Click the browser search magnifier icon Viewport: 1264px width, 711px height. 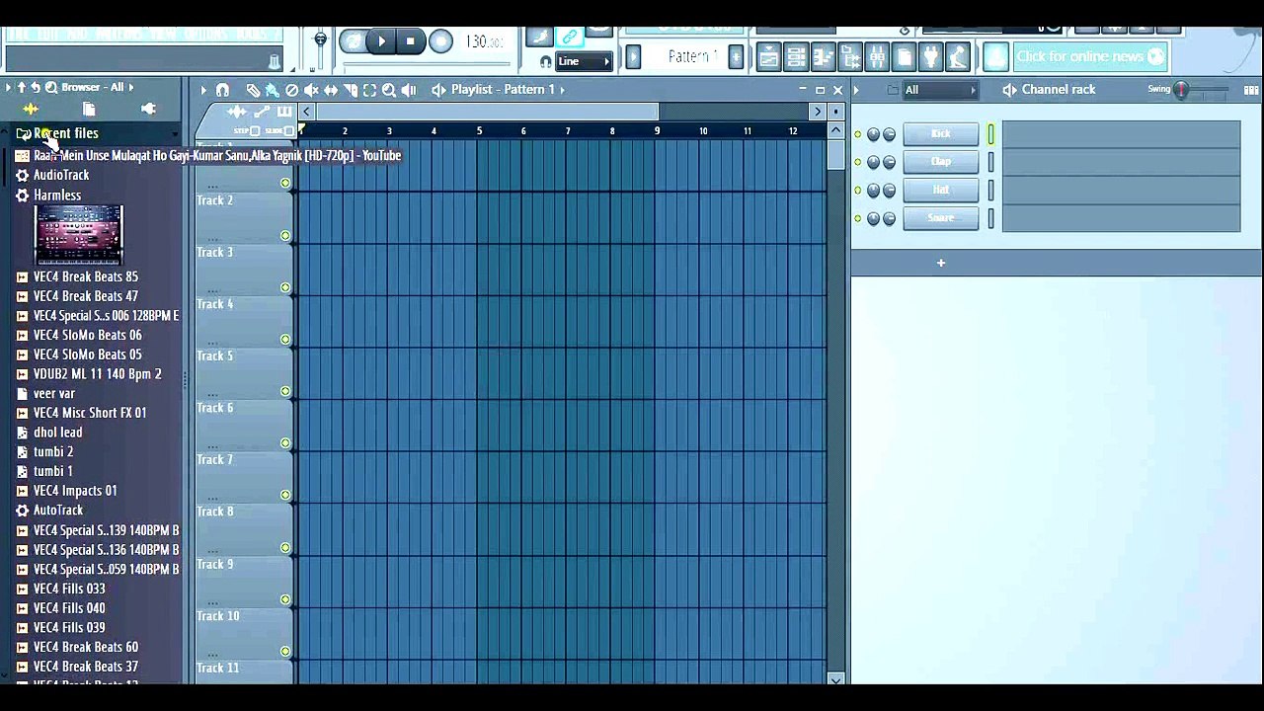51,88
